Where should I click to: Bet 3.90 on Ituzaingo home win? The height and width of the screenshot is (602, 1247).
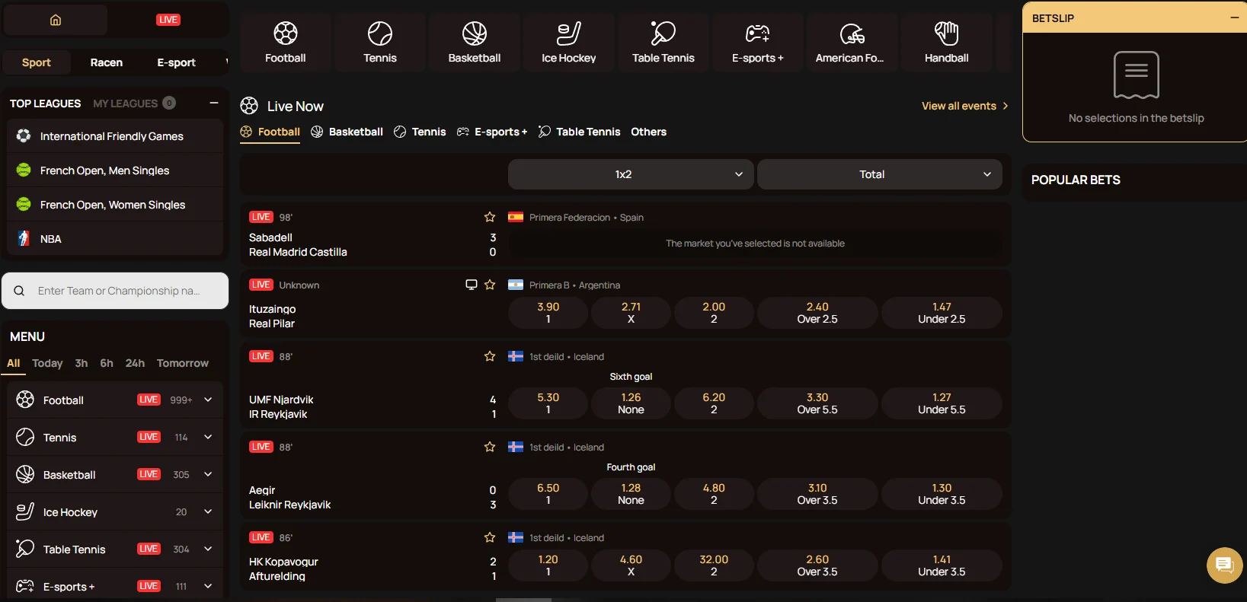(548, 313)
